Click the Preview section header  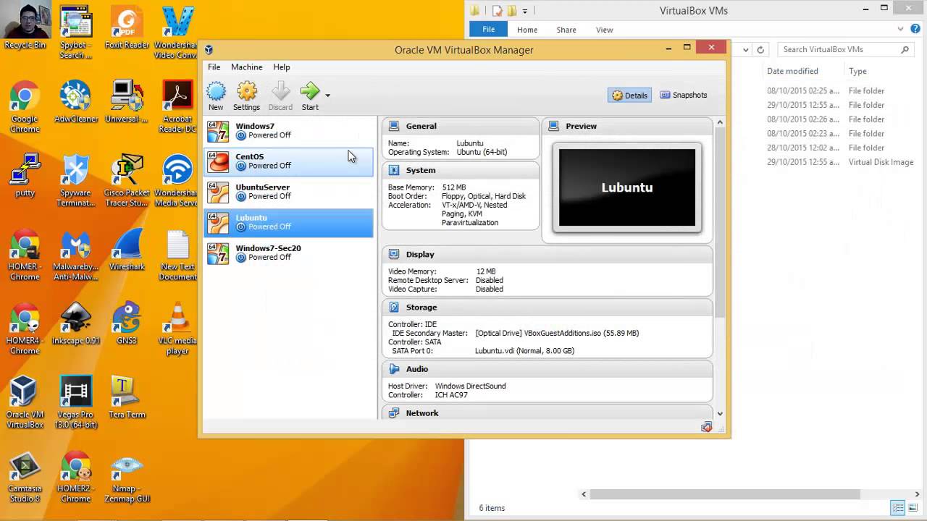(627, 126)
